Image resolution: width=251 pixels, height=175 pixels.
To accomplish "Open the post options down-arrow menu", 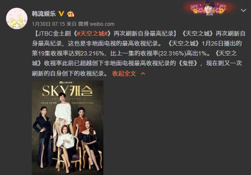I will [x=243, y=11].
